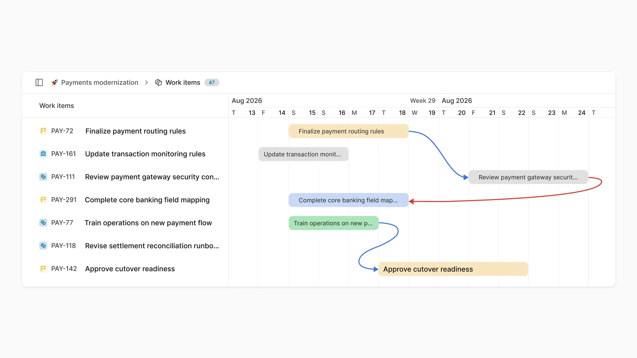This screenshot has height=358, width=637.
Task: Select the Complete core banking field map... bar
Action: click(x=348, y=200)
